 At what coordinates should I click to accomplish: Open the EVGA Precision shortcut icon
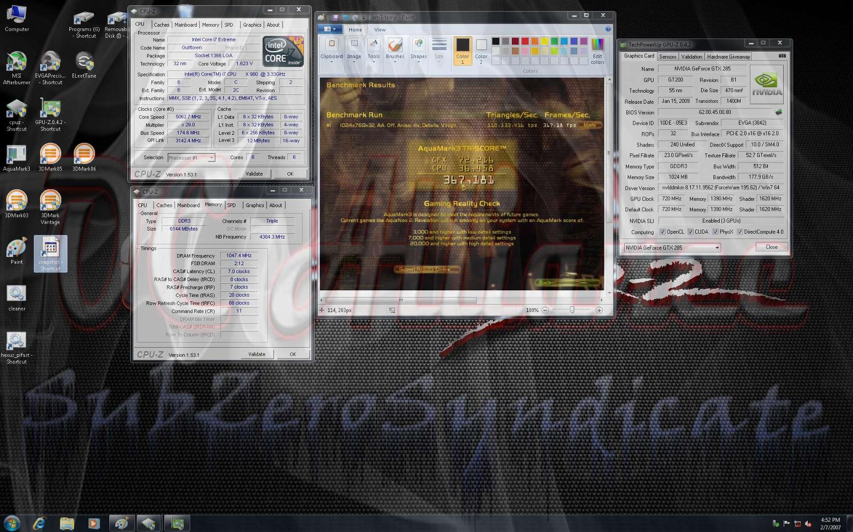pos(50,68)
